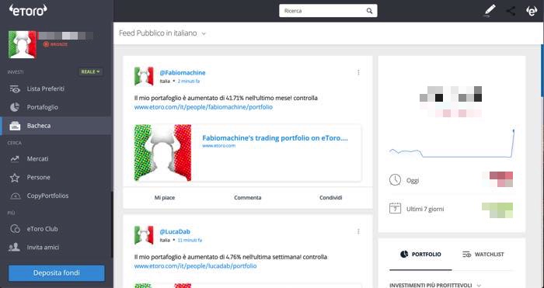Click Condividi on Fabiomachine's post
544x288 pixels.
pos(330,197)
